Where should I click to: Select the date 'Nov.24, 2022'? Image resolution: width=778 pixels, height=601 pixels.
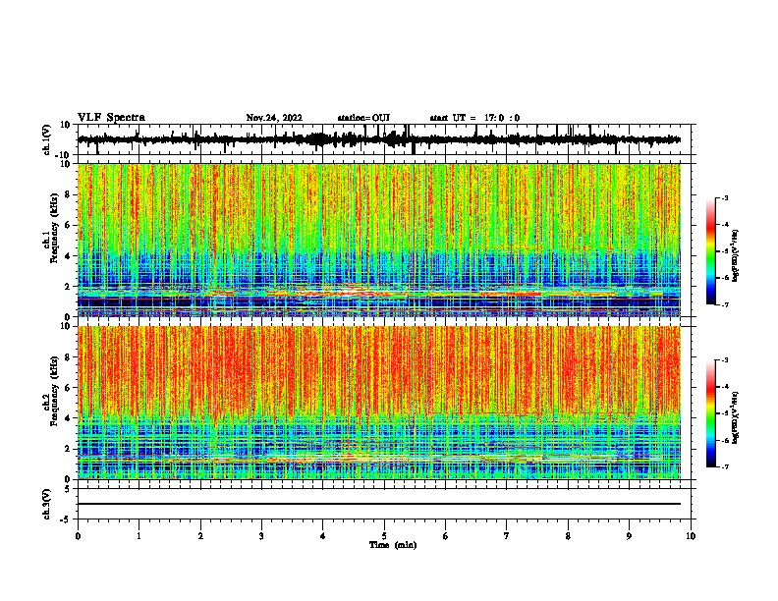[x=274, y=118]
